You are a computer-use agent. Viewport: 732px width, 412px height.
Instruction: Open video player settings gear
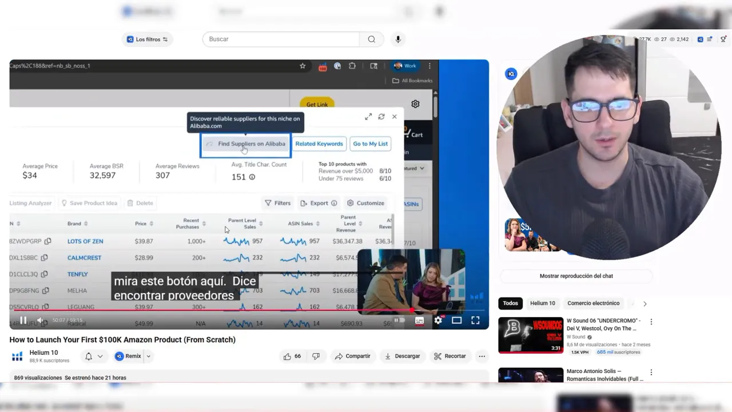pyautogui.click(x=438, y=320)
